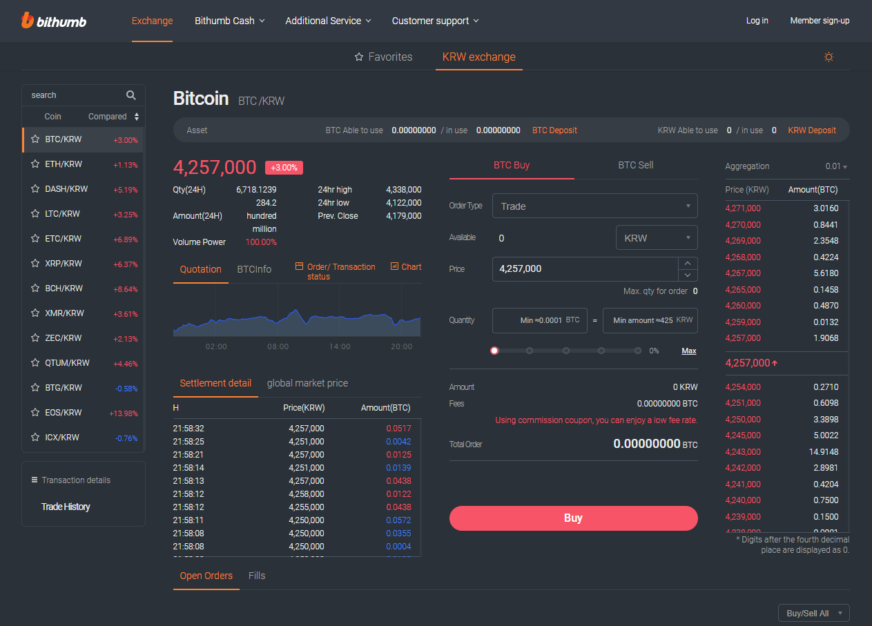Click the search magnifier icon
Screen dimensions: 872x626
pyautogui.click(x=131, y=95)
